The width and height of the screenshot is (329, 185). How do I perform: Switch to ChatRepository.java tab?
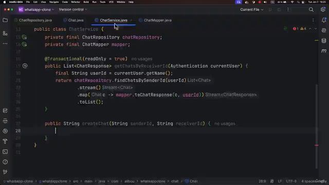[x=33, y=21]
